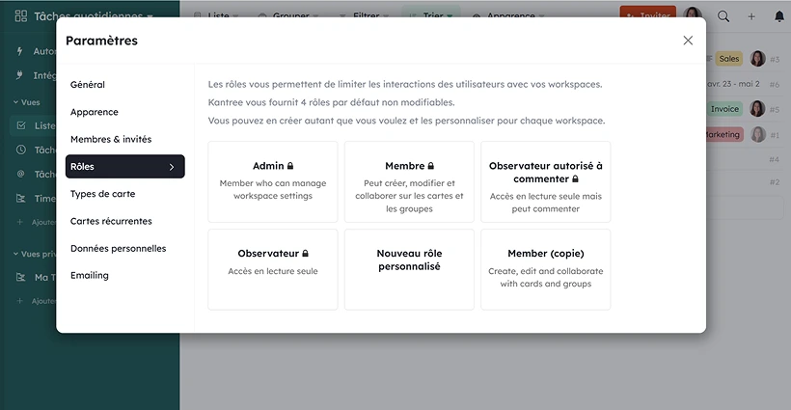Click the search magnifier icon in top bar
Screen dimensions: 791x410
[x=723, y=16]
